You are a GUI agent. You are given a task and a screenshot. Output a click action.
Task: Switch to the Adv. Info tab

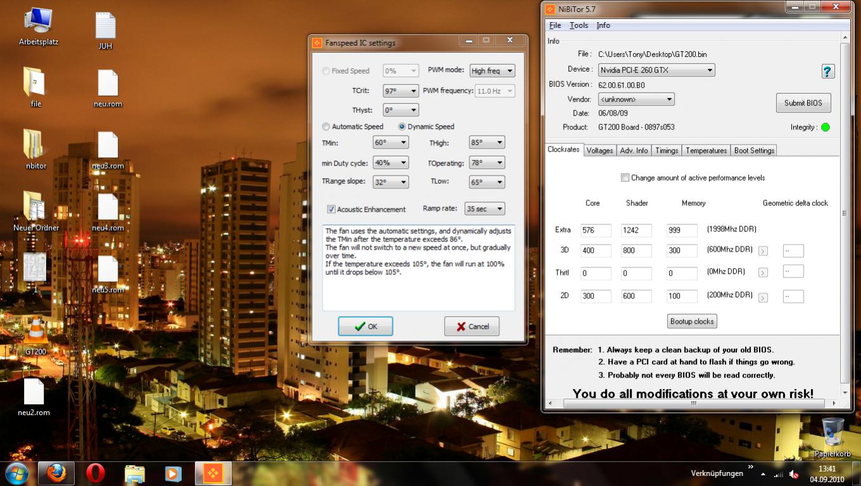click(634, 150)
